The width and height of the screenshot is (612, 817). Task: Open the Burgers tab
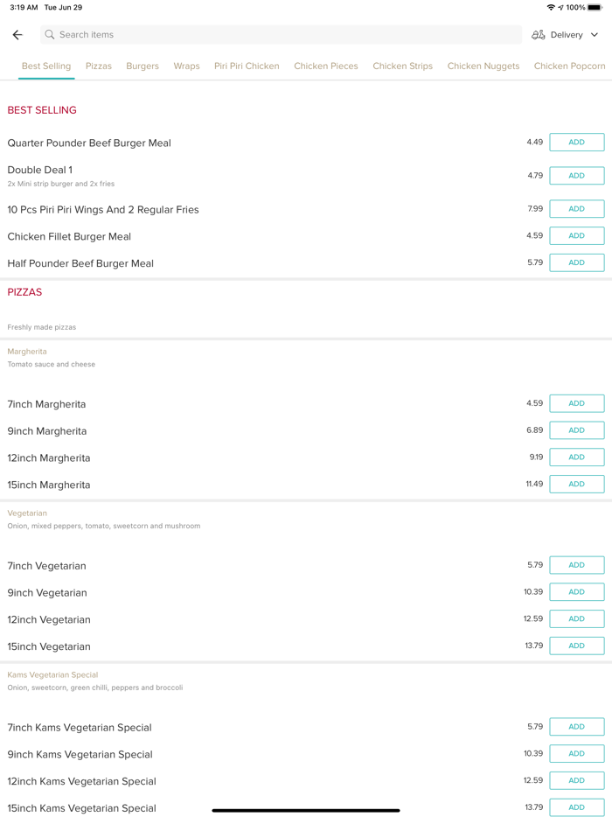coord(143,66)
